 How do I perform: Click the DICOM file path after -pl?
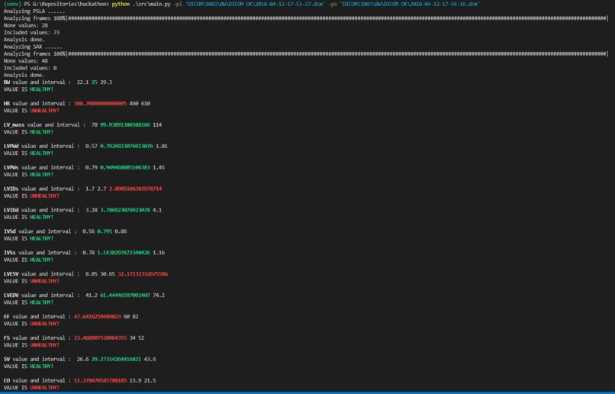pos(255,4)
